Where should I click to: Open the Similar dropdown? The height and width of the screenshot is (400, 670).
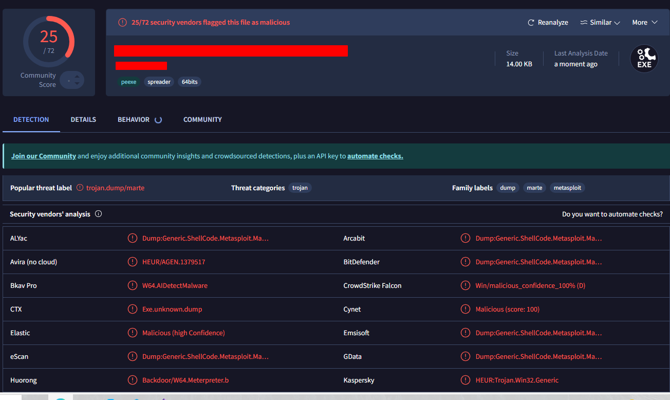[600, 23]
